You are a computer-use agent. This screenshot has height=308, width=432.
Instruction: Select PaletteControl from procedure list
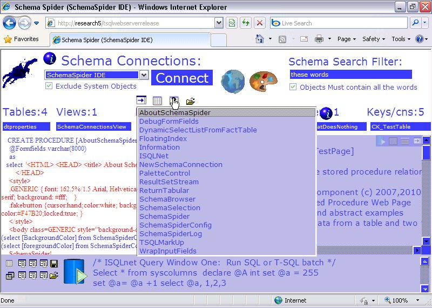click(x=165, y=173)
